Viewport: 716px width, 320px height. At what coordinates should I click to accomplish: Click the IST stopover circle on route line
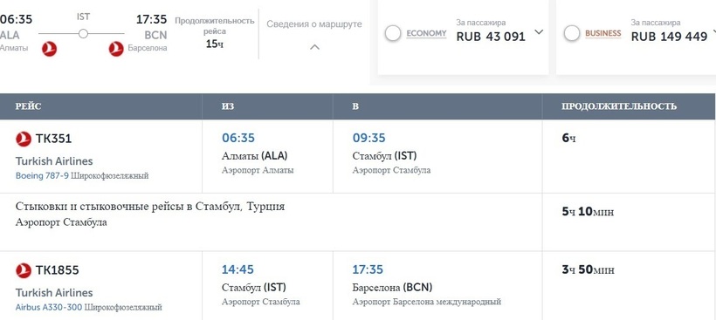point(83,34)
